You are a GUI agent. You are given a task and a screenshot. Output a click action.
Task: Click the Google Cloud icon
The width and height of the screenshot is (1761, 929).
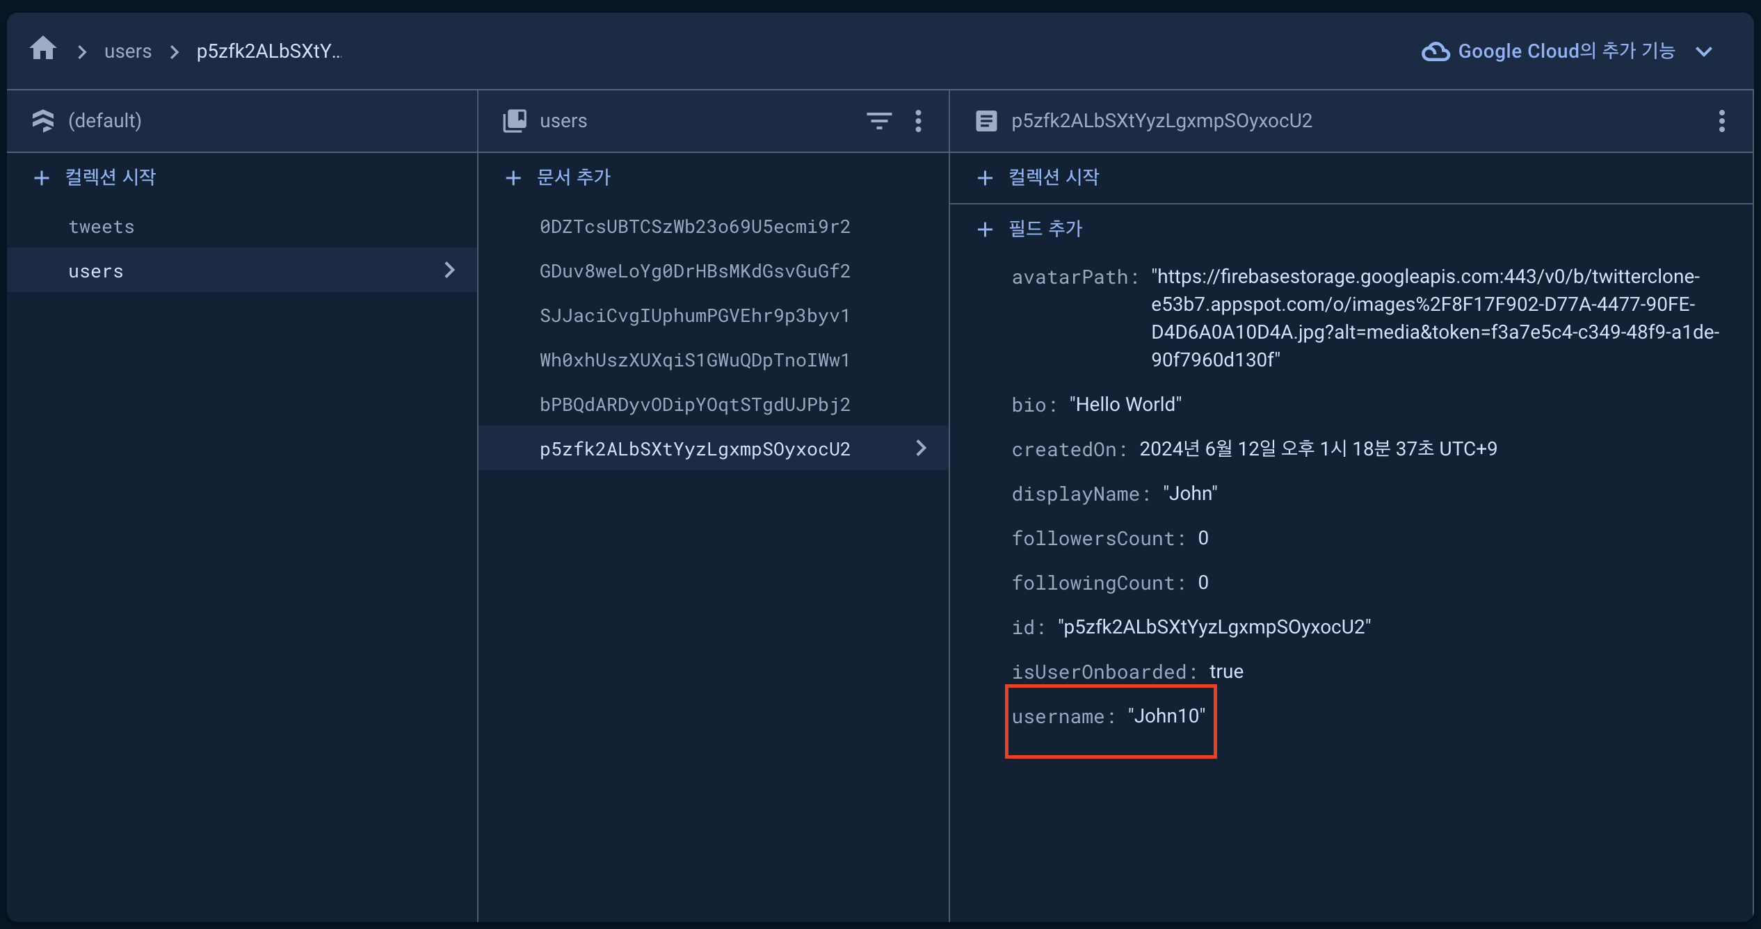click(1435, 51)
